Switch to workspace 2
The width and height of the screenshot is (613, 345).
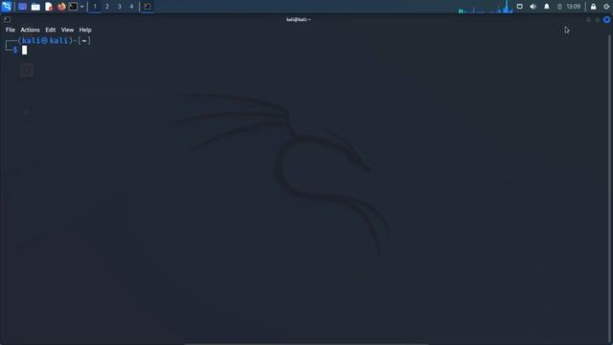click(x=106, y=7)
